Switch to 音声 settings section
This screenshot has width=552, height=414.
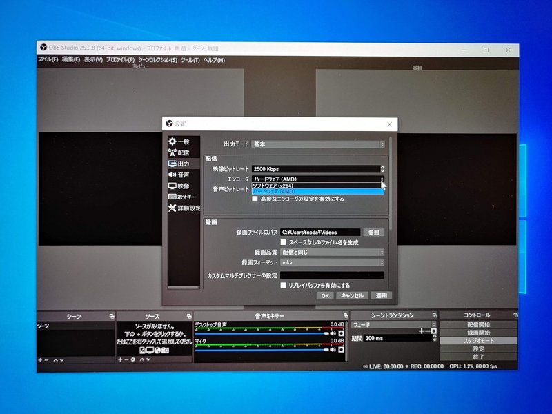184,175
